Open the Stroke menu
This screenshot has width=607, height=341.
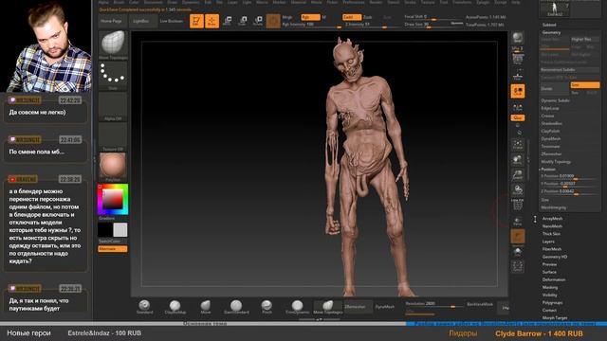pyautogui.click(x=410, y=2)
